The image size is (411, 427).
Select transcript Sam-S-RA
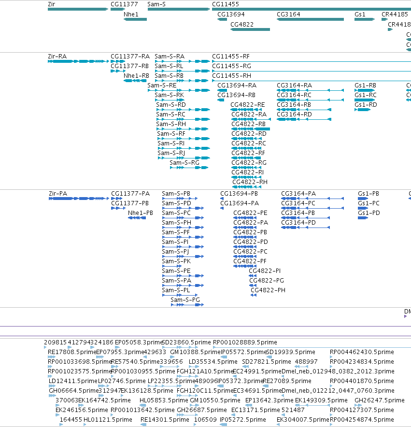pyautogui.click(x=182, y=61)
